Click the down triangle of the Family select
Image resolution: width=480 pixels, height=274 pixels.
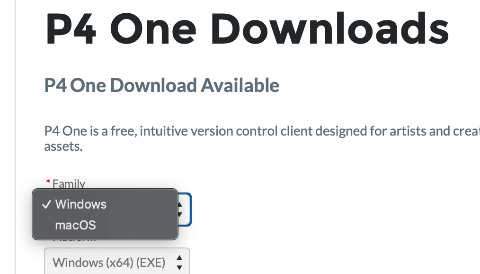point(180,215)
